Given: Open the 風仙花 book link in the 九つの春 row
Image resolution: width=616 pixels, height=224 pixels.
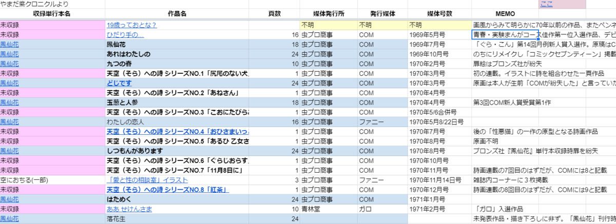Looking at the screenshot, I should tap(10, 64).
